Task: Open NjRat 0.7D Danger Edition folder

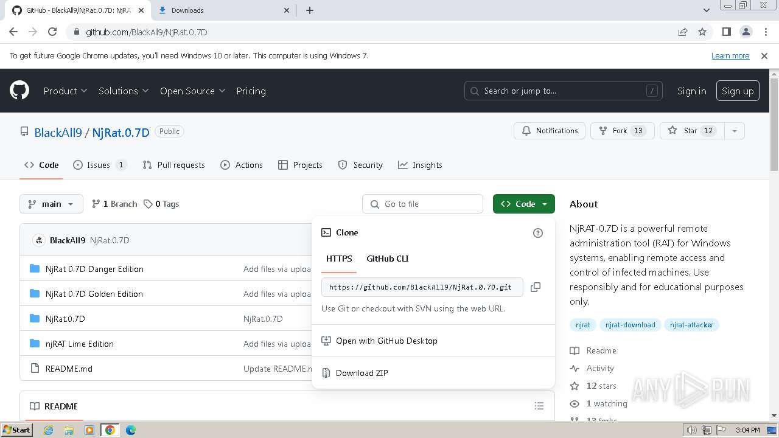Action: pos(94,269)
